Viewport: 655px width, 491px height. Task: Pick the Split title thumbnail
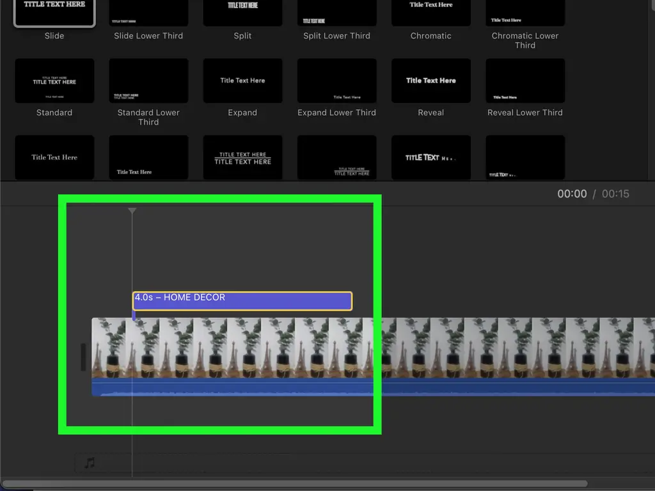pos(242,13)
